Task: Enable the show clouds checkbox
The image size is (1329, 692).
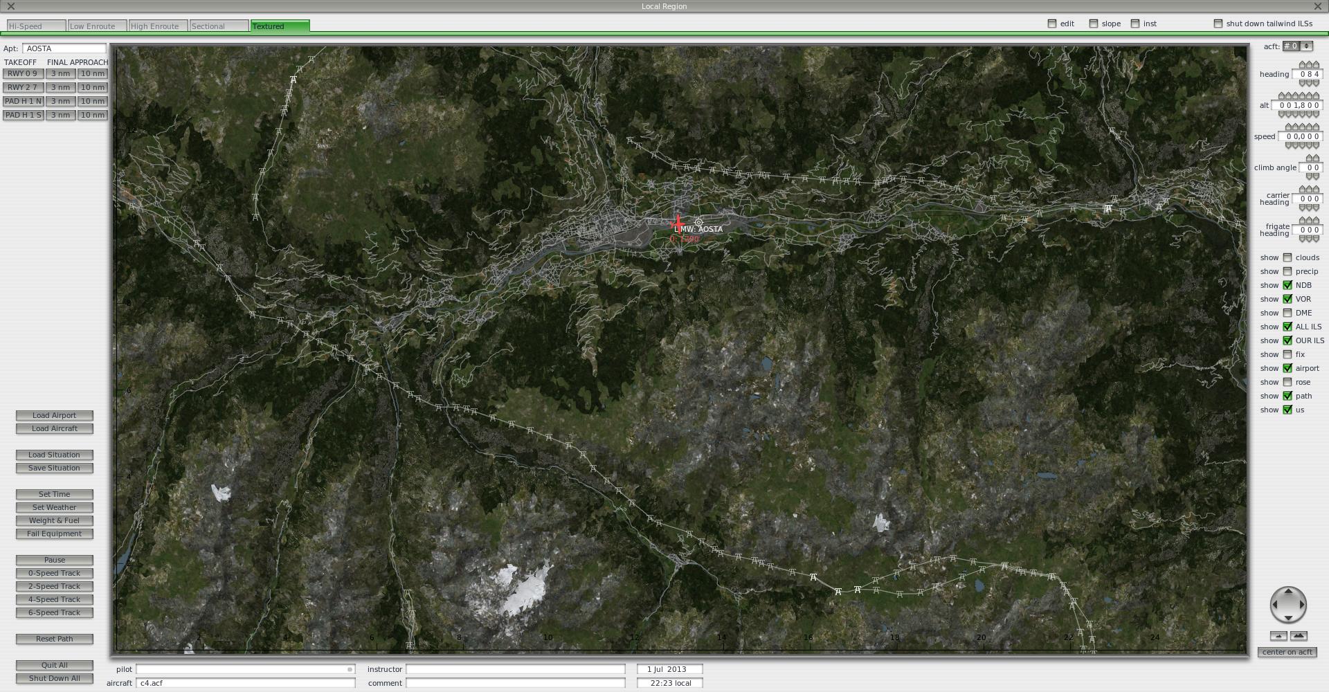Action: tap(1287, 257)
